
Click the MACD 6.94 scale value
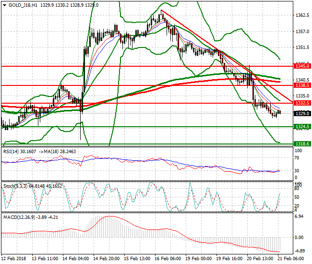pos(299,216)
